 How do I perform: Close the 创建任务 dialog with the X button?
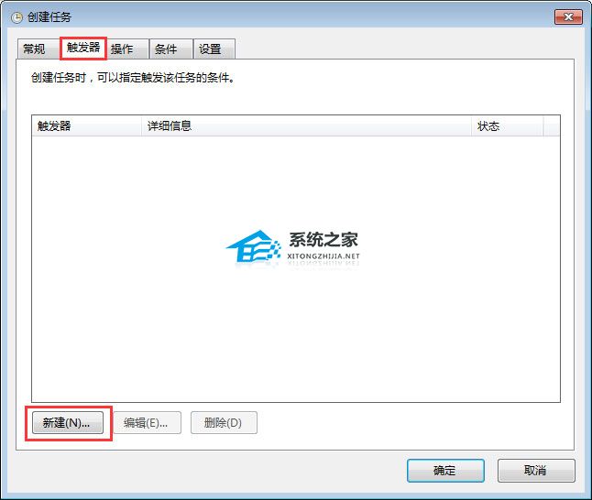point(568,17)
